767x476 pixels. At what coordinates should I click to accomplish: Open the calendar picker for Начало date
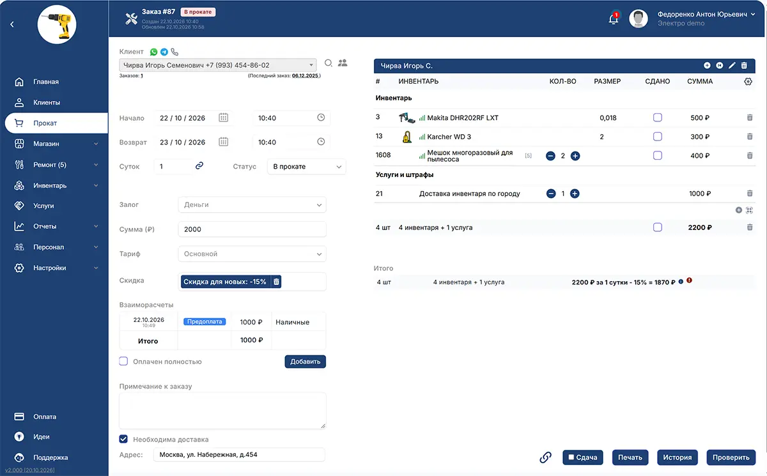pyautogui.click(x=224, y=118)
